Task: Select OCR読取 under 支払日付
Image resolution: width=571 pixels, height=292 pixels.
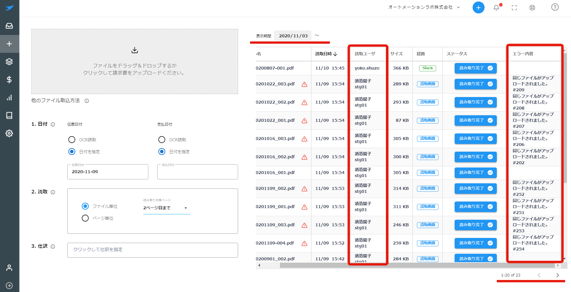Action: coord(162,140)
